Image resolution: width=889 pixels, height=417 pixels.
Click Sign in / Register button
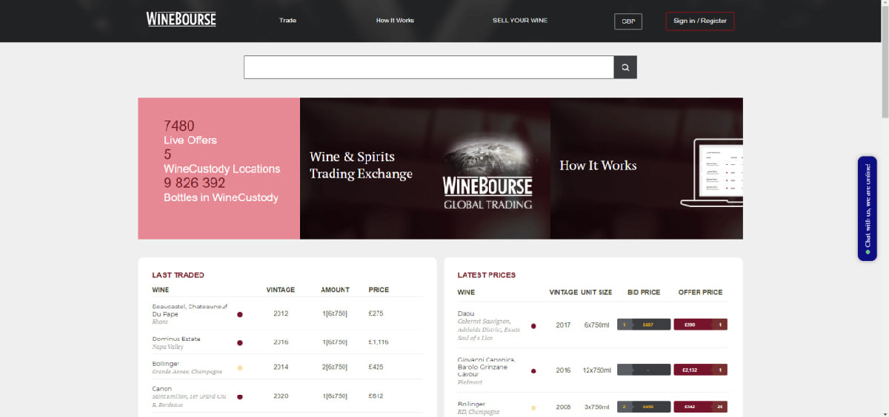[x=700, y=21]
